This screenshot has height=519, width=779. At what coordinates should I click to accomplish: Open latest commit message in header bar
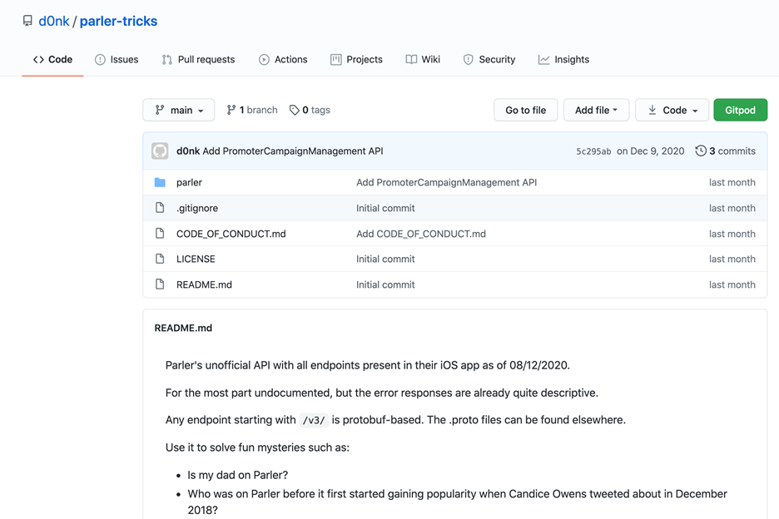pos(293,151)
